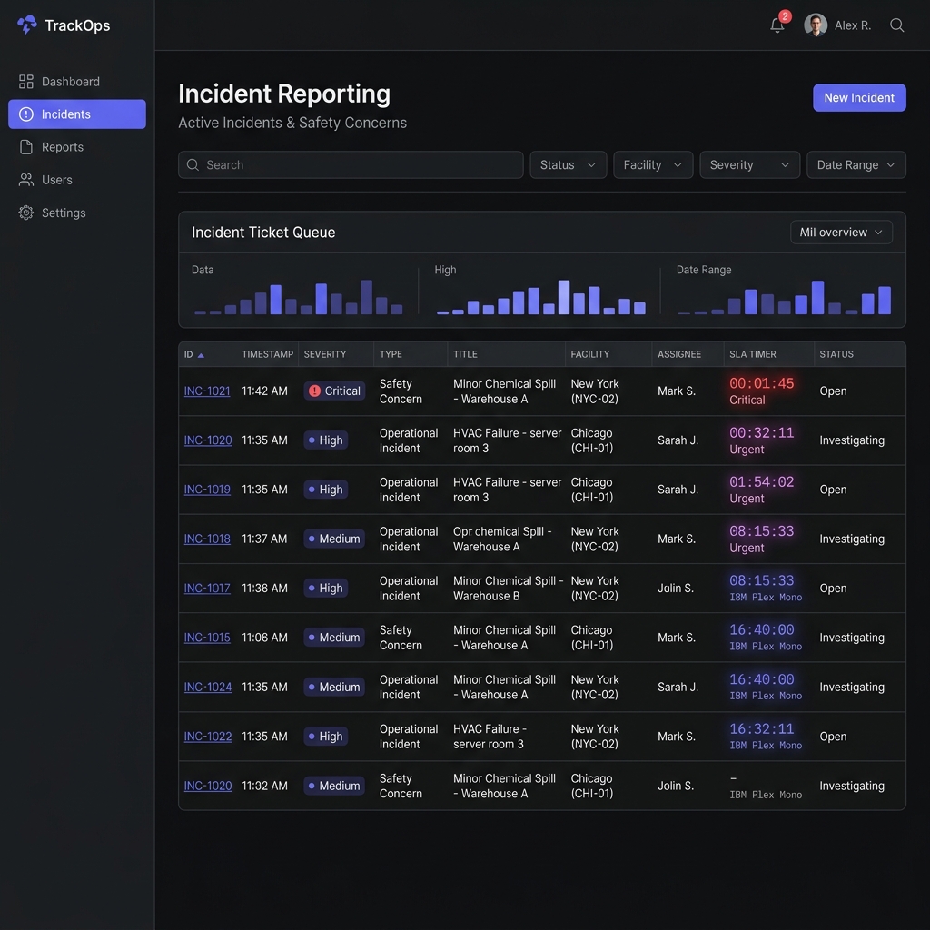
Task: Sort by TITLE column header
Action: point(465,354)
